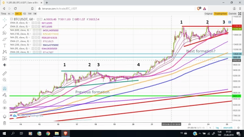244x137 pixels.
Task: Open settings for EMA (30, close, 0)
Action: coord(37,52)
